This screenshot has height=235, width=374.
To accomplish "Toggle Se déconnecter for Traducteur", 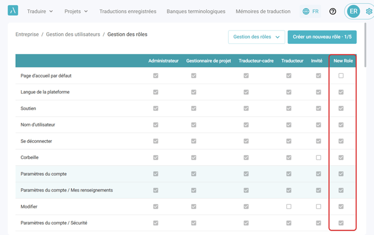I will point(289,141).
